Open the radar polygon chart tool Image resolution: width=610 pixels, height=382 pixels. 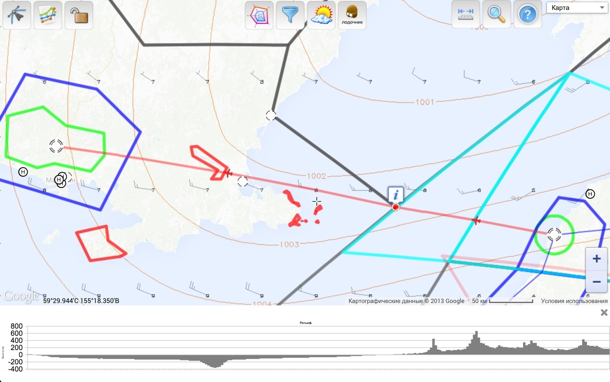click(259, 15)
